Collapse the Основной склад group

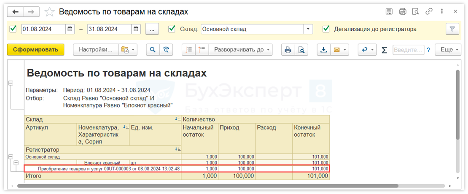(x=11, y=156)
